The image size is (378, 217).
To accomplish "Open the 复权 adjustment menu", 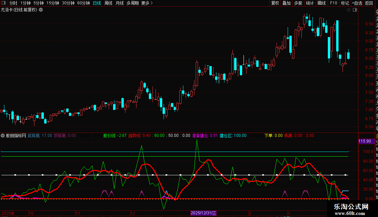I will point(275,3).
